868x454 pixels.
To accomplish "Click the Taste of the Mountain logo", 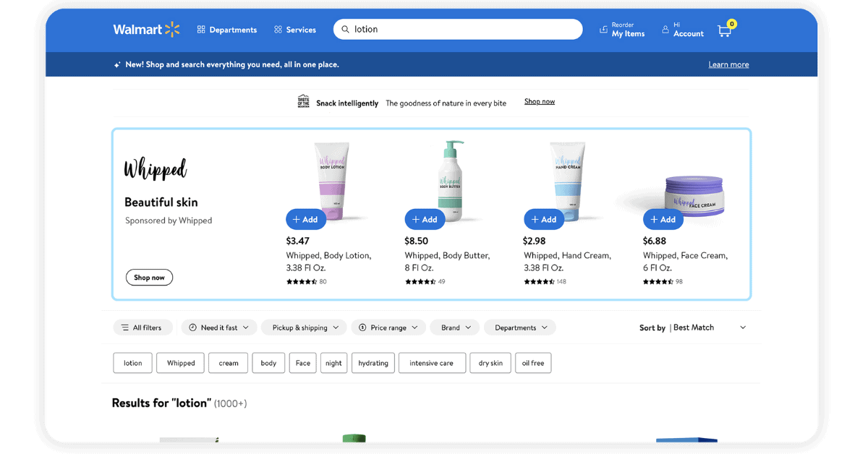I will click(x=304, y=102).
